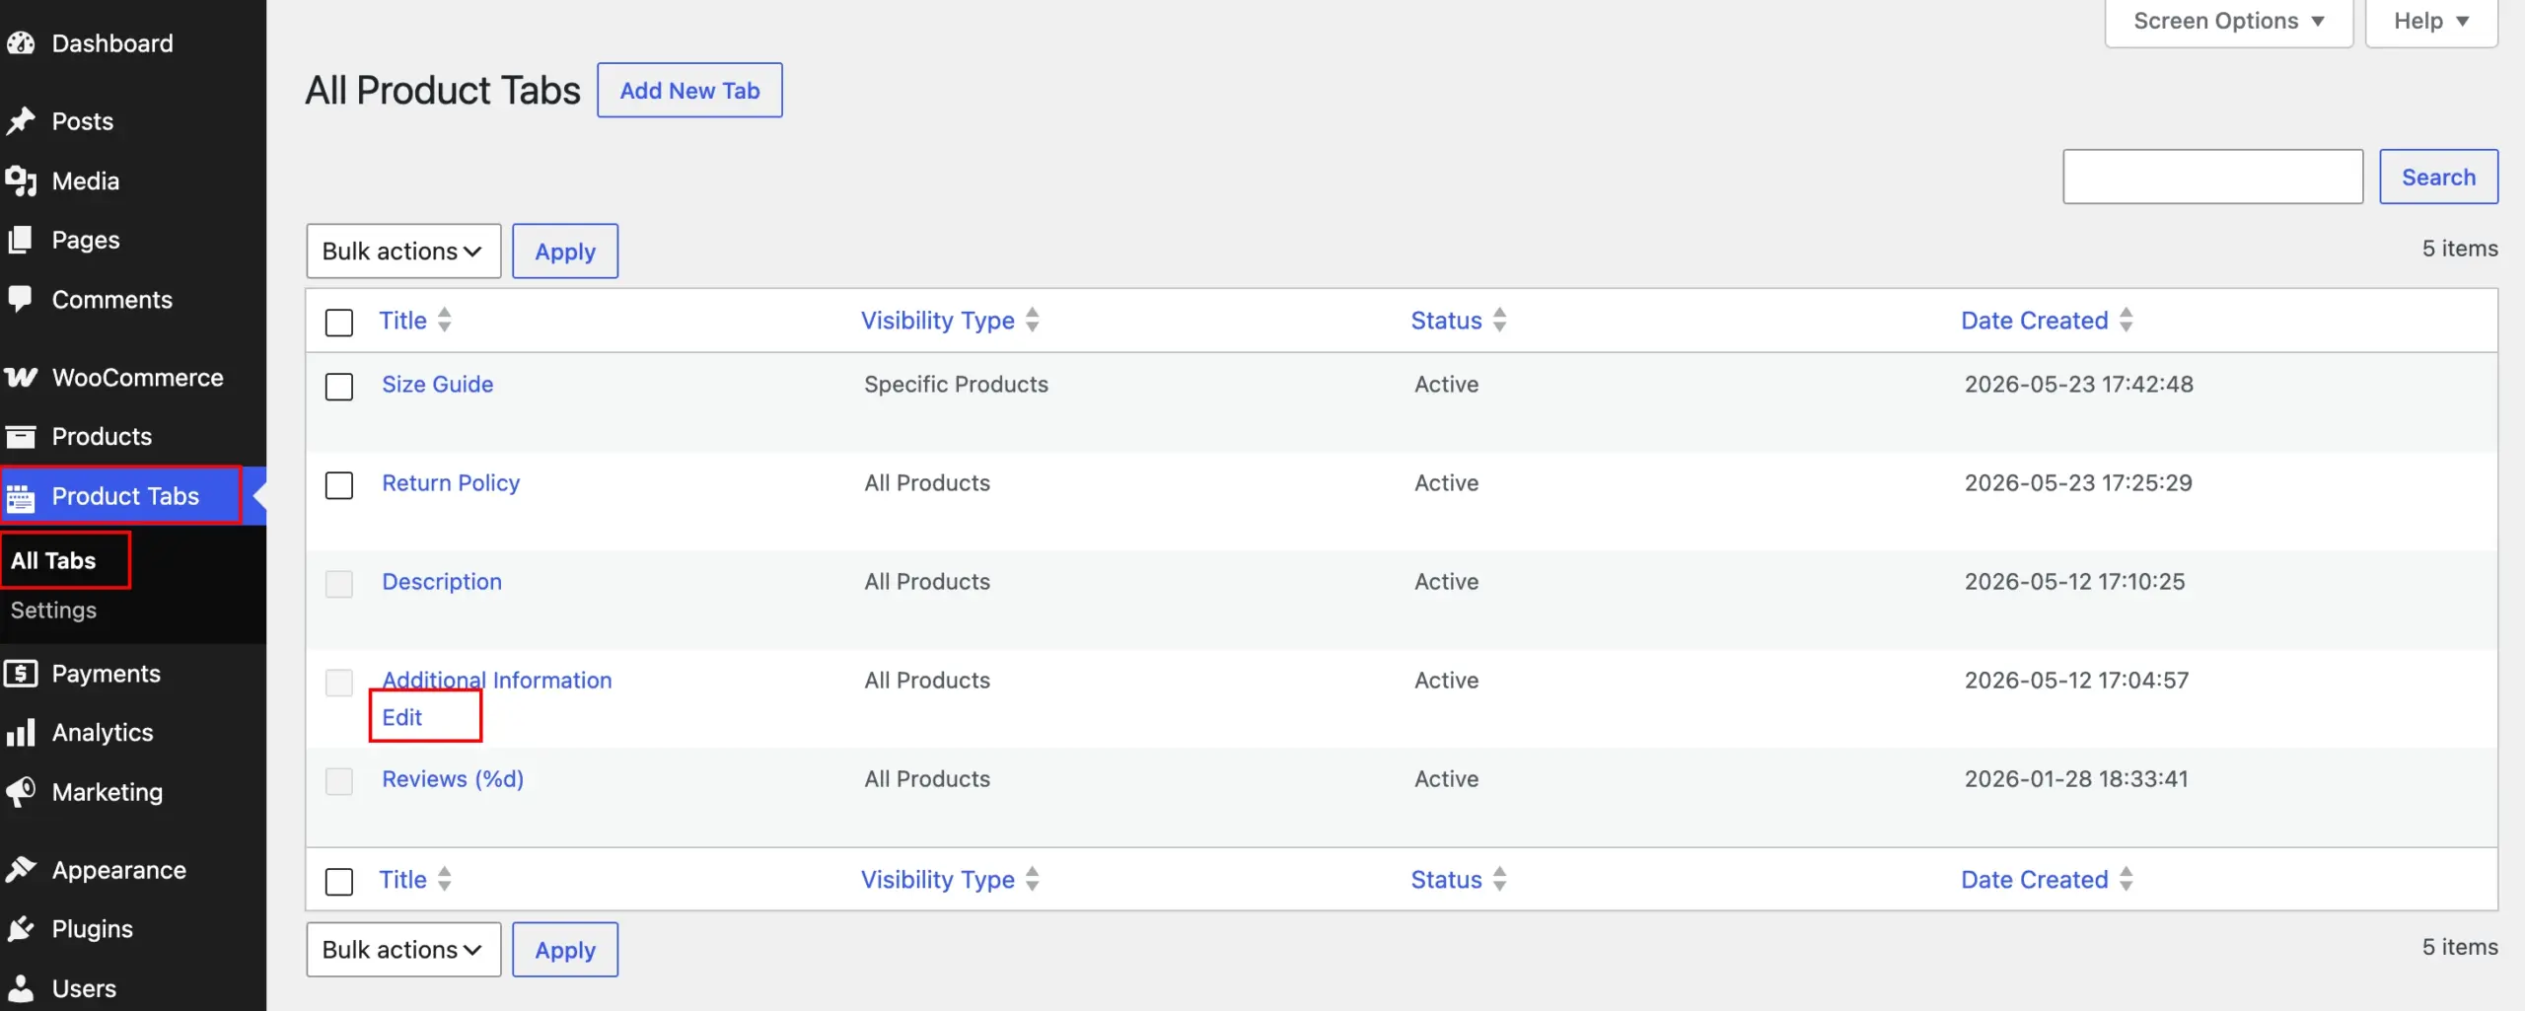
Task: Click the Media library icon
Action: click(21, 181)
